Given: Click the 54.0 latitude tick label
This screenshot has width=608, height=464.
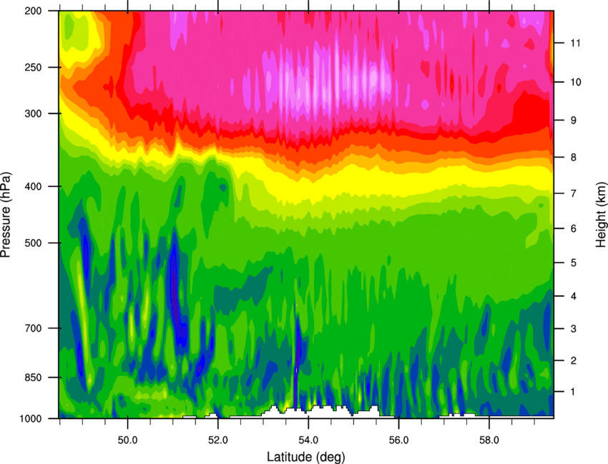Looking at the screenshot, I should coord(308,440).
